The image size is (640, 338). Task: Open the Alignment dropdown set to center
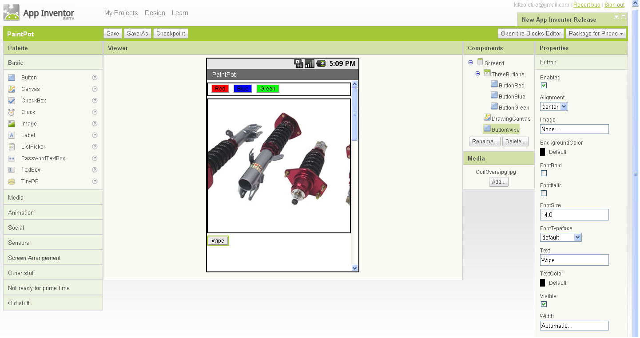554,107
